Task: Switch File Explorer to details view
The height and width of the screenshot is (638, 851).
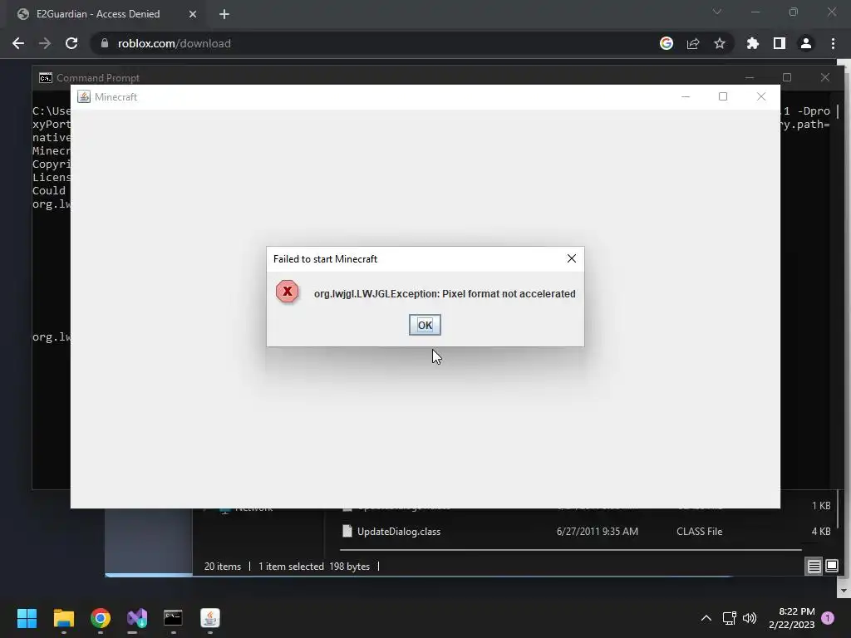Action: click(814, 567)
